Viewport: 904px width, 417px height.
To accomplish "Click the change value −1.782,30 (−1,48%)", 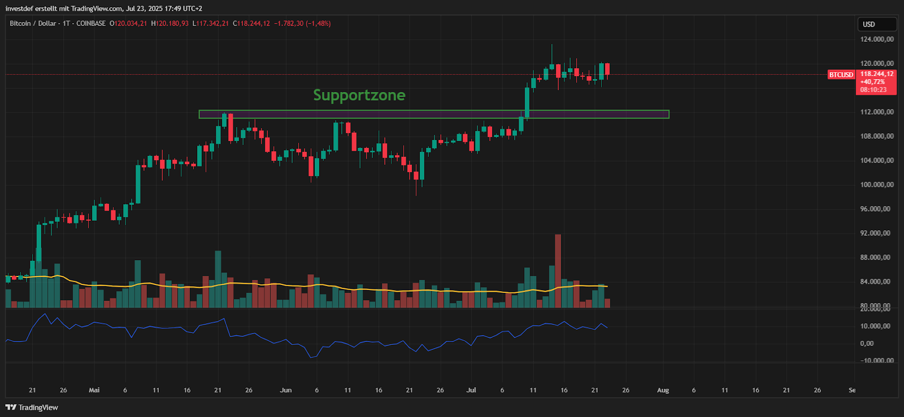I will click(302, 24).
